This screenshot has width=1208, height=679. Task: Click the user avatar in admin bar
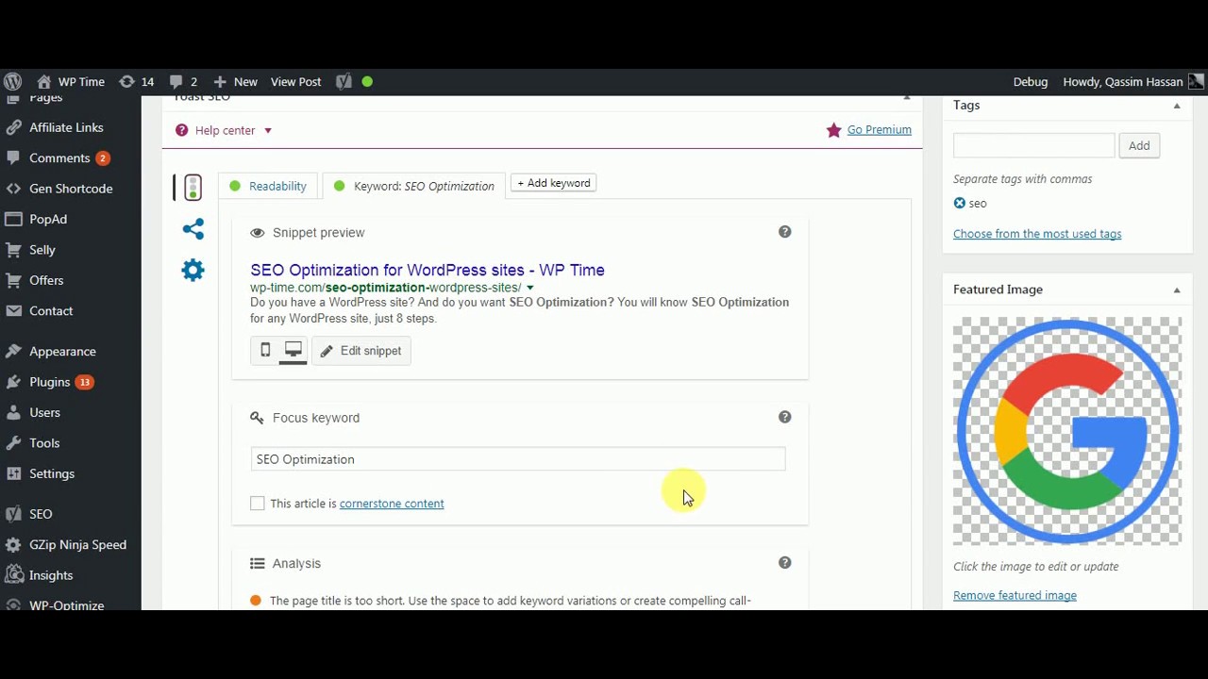(1196, 82)
